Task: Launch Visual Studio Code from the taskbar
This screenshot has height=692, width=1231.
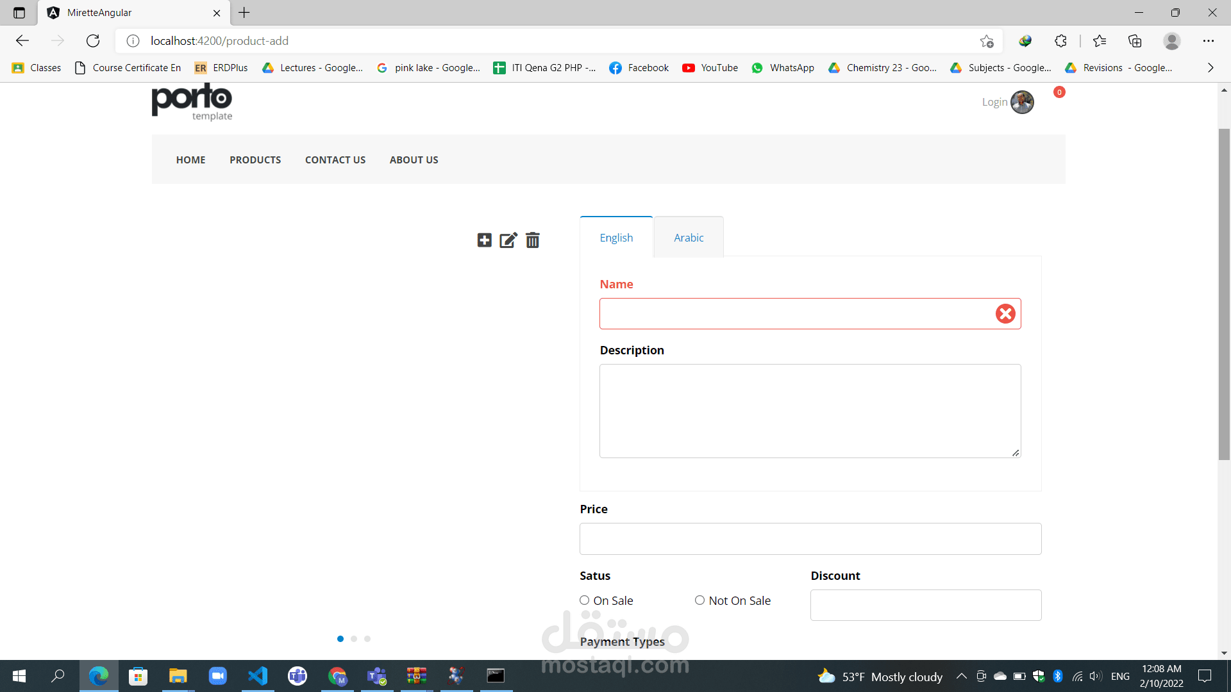Action: (x=258, y=676)
